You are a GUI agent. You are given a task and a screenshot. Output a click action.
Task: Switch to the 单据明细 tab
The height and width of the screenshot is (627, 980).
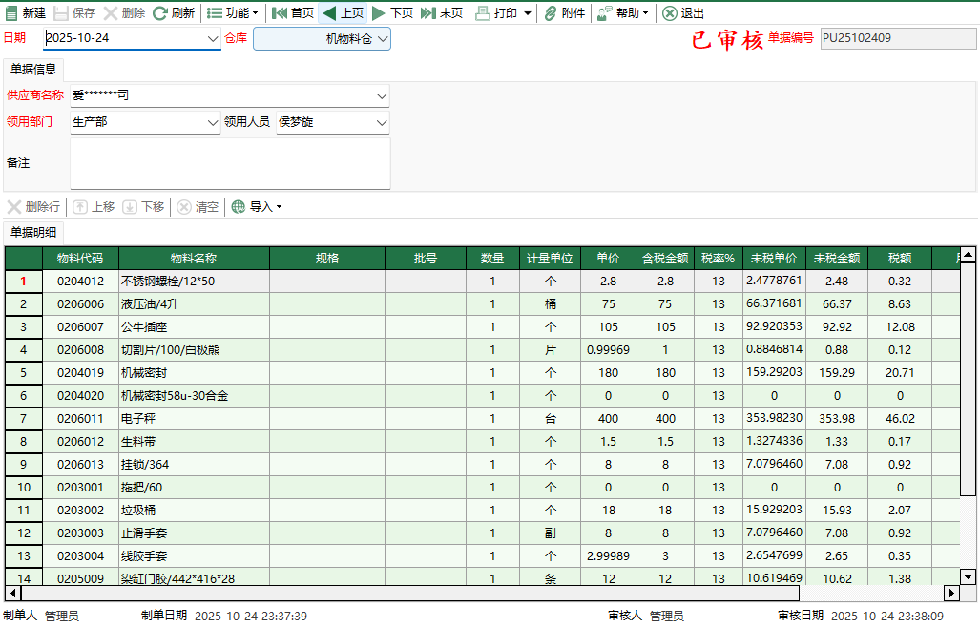click(34, 231)
